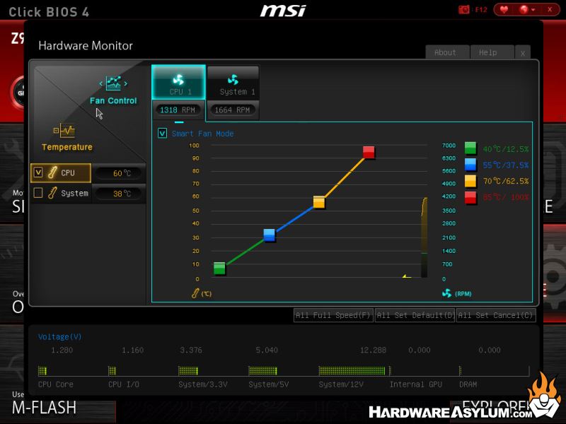
Task: Select the blue fan curve point on graph
Action: point(270,235)
